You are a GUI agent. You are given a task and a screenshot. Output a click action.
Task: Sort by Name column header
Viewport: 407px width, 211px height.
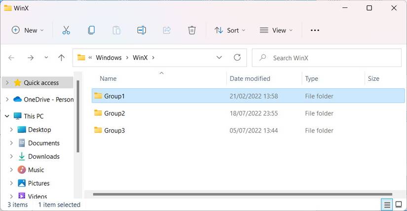tap(108, 79)
